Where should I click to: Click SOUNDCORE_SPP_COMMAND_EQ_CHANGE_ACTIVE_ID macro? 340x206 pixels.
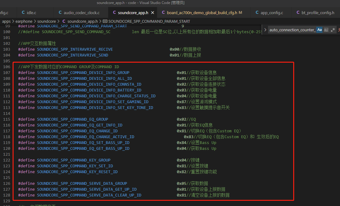click(x=86, y=137)
